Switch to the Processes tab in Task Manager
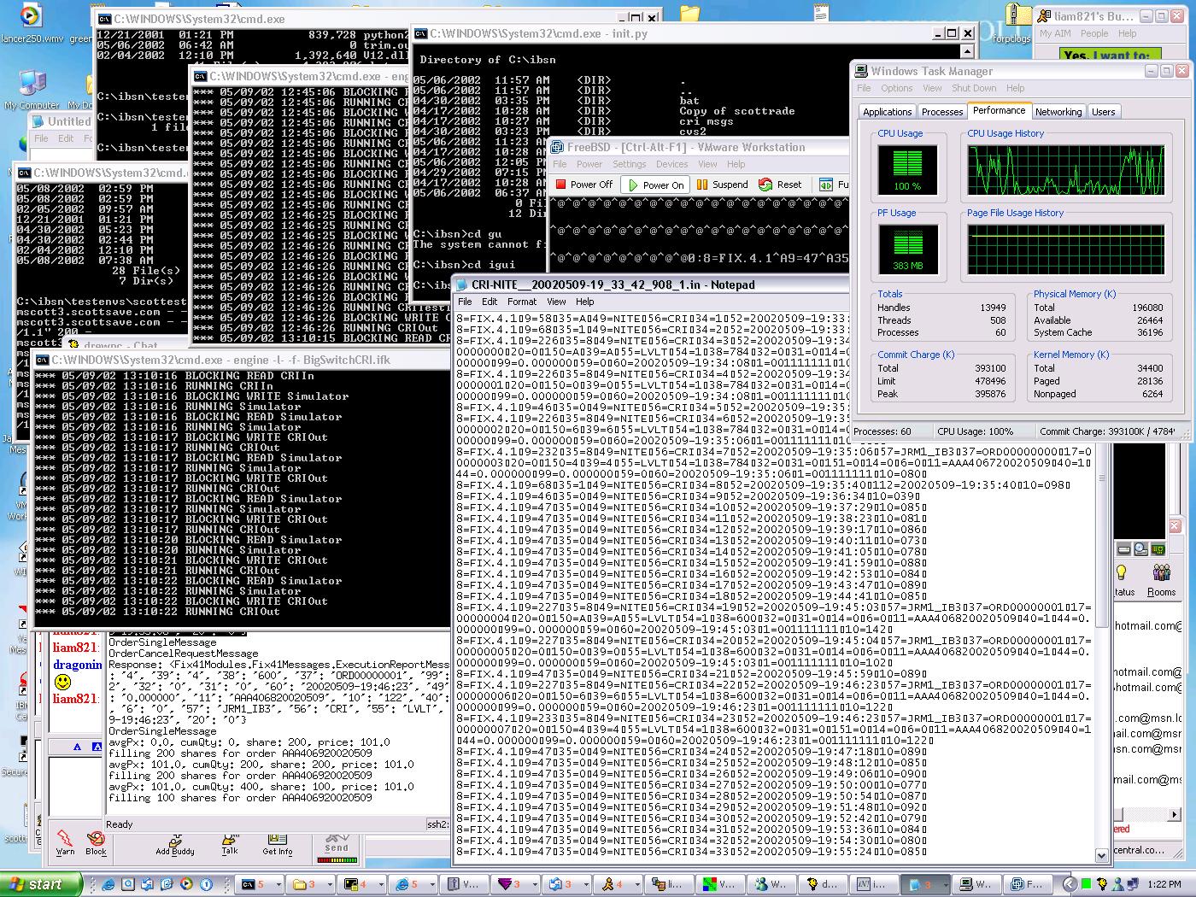The height and width of the screenshot is (897, 1196). coord(942,112)
